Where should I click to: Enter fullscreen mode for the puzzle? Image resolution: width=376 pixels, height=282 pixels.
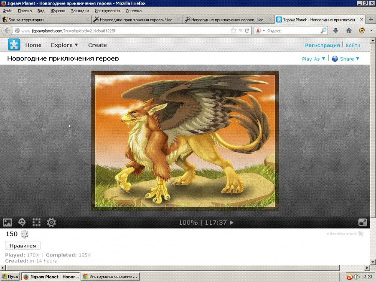[x=362, y=222]
